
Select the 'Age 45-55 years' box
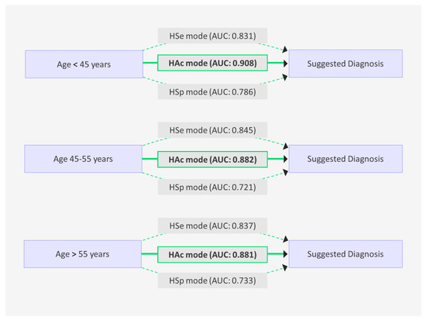(x=84, y=159)
